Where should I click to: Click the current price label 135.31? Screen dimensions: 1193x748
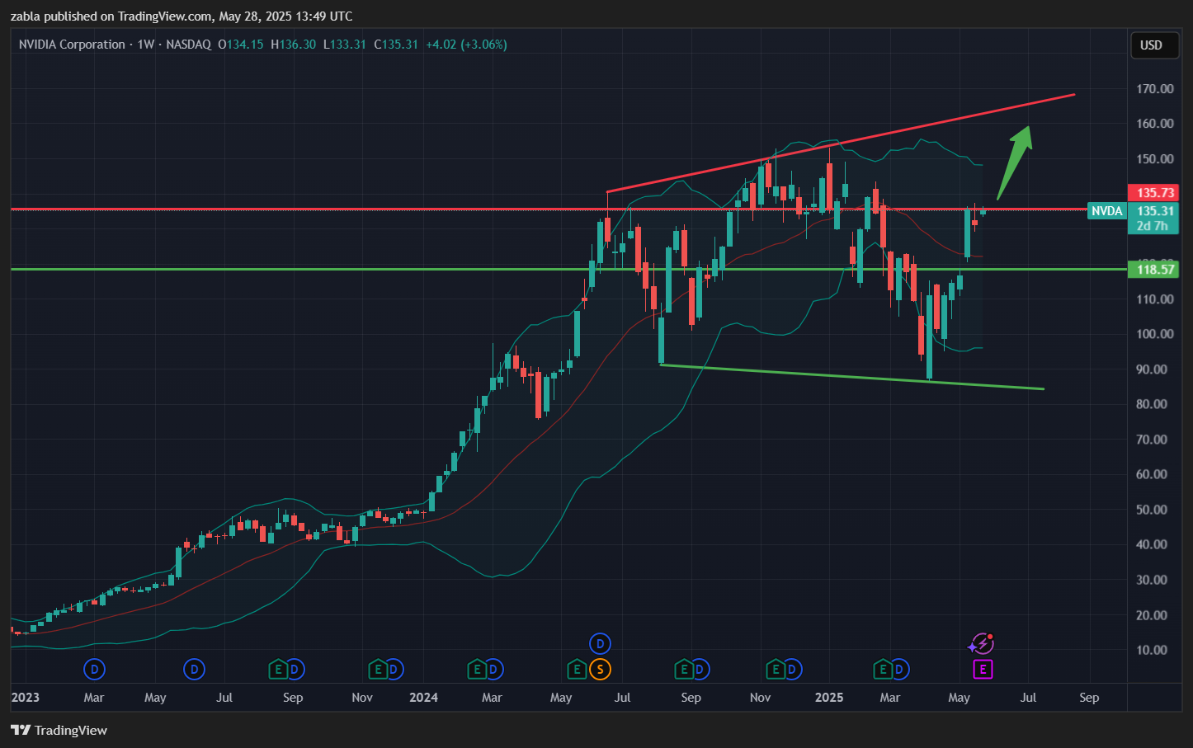coord(1155,211)
